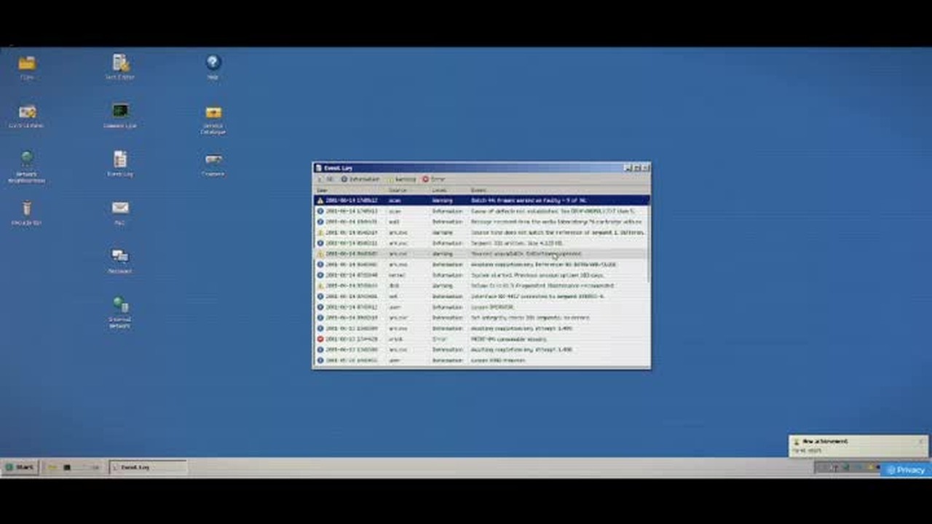Click the Event column header
The height and width of the screenshot is (524, 932).
point(558,190)
